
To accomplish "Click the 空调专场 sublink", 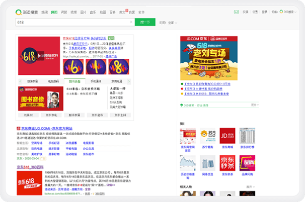I will click(x=37, y=143).
